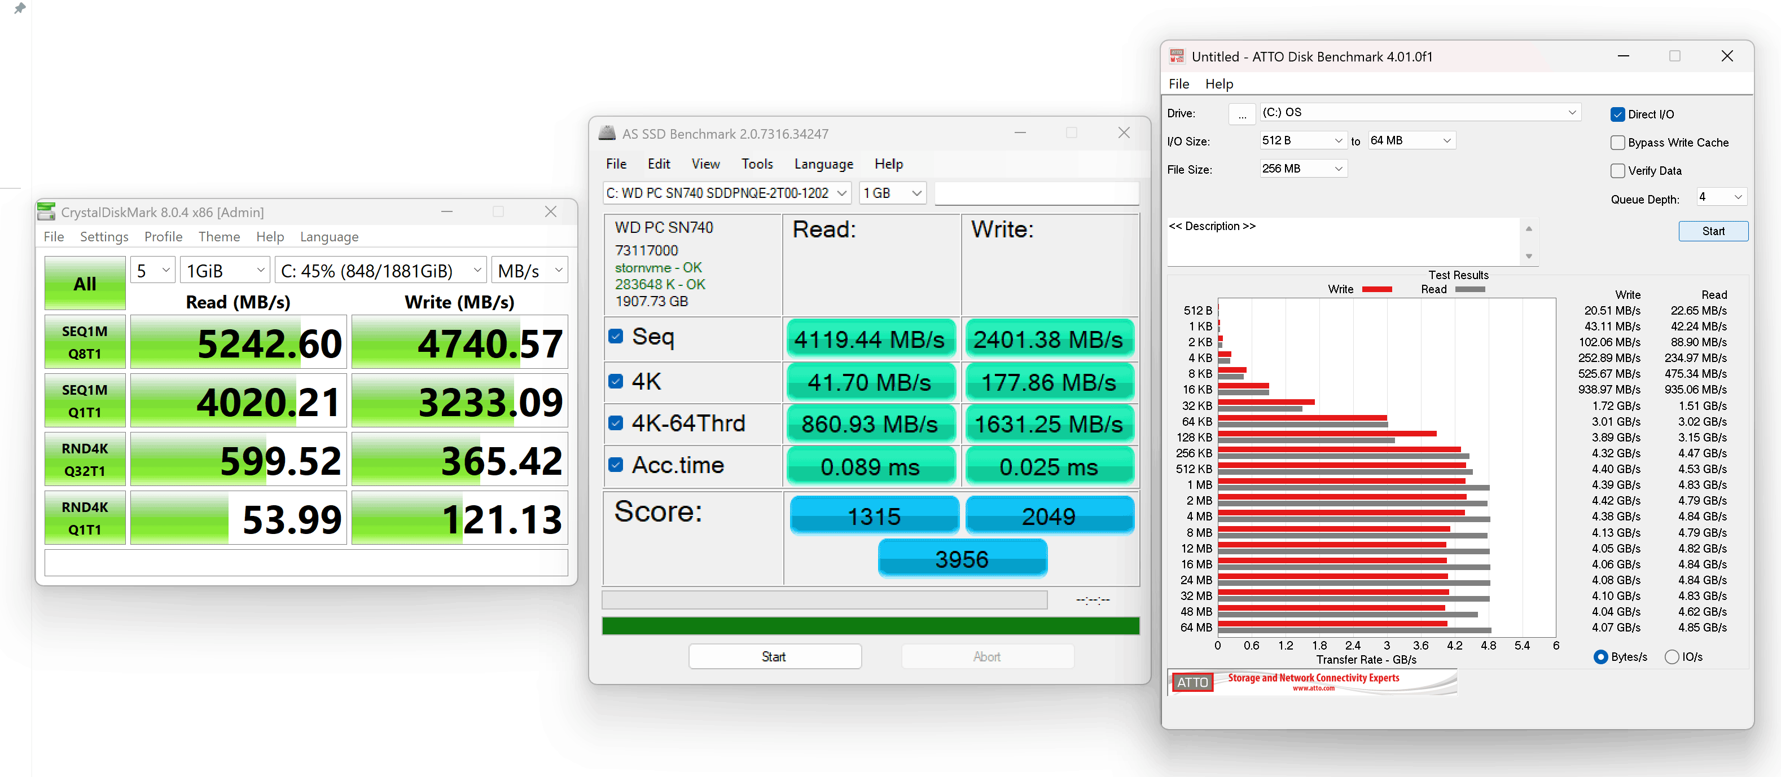Run the SEQ1M Q8T1 test button
Image resolution: width=1781 pixels, height=777 pixels.
point(85,342)
